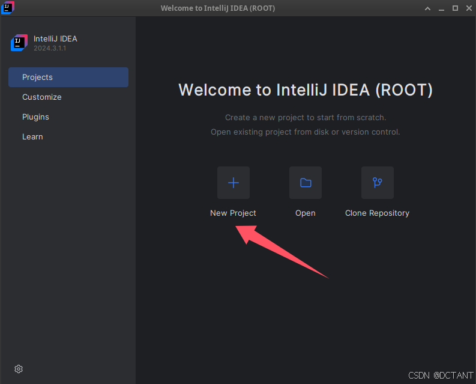Click the IntelliJ IDEA logo in sidebar

point(19,43)
